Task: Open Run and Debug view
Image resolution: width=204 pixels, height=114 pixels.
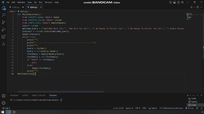Action: tap(4, 29)
